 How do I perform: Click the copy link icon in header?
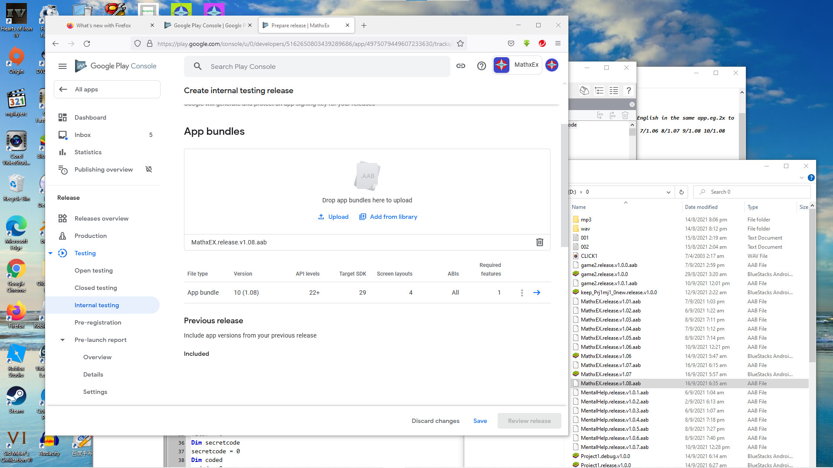(461, 66)
